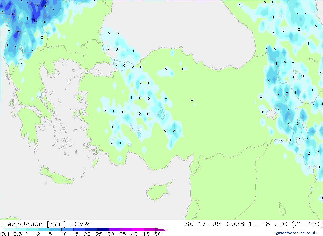Click the map precipitation value "13"
Image resolution: width=323 pixels, height=236 pixels.
coord(37,5)
